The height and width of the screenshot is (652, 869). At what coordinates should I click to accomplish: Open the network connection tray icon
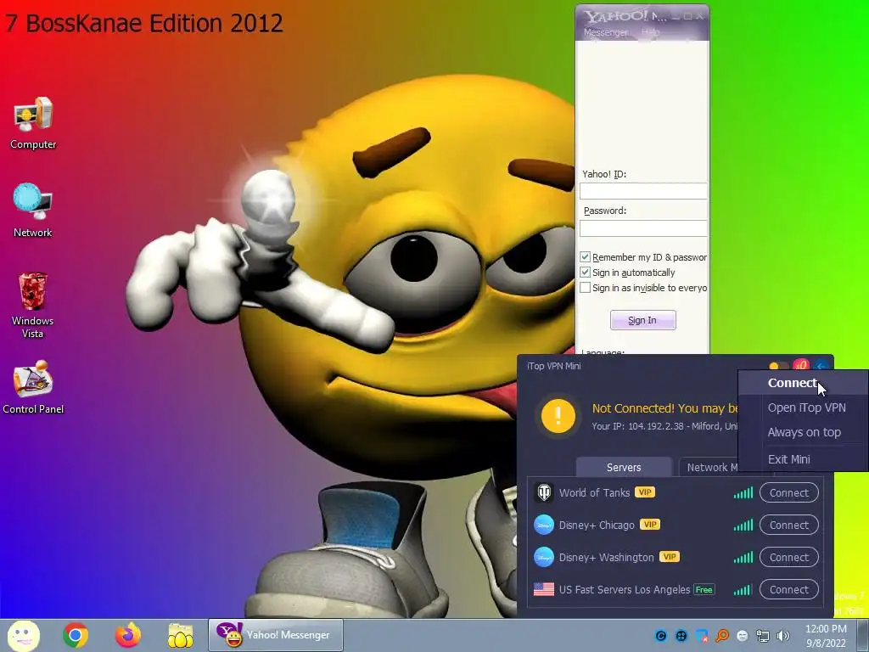[763, 636]
